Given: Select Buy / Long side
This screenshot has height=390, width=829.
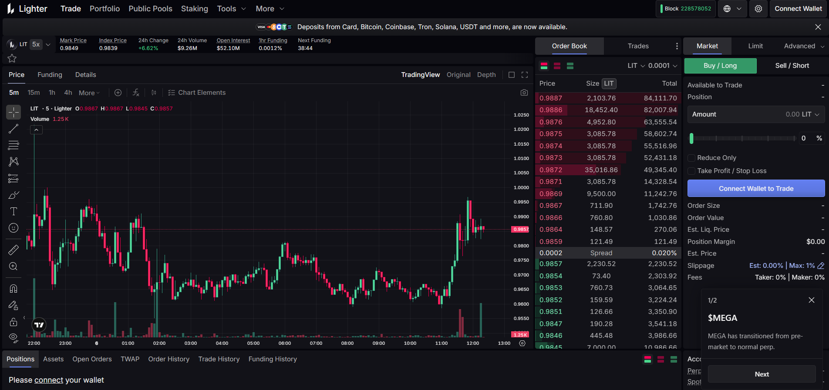Looking at the screenshot, I should point(721,66).
